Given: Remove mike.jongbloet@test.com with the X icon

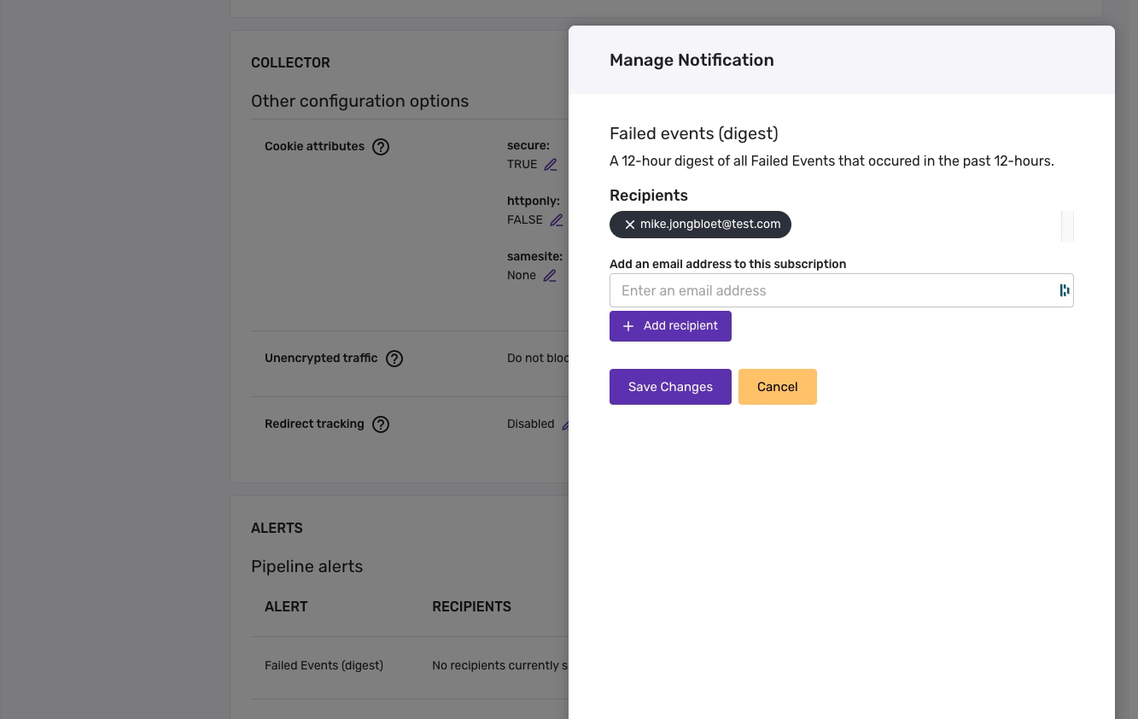Looking at the screenshot, I should pos(630,225).
